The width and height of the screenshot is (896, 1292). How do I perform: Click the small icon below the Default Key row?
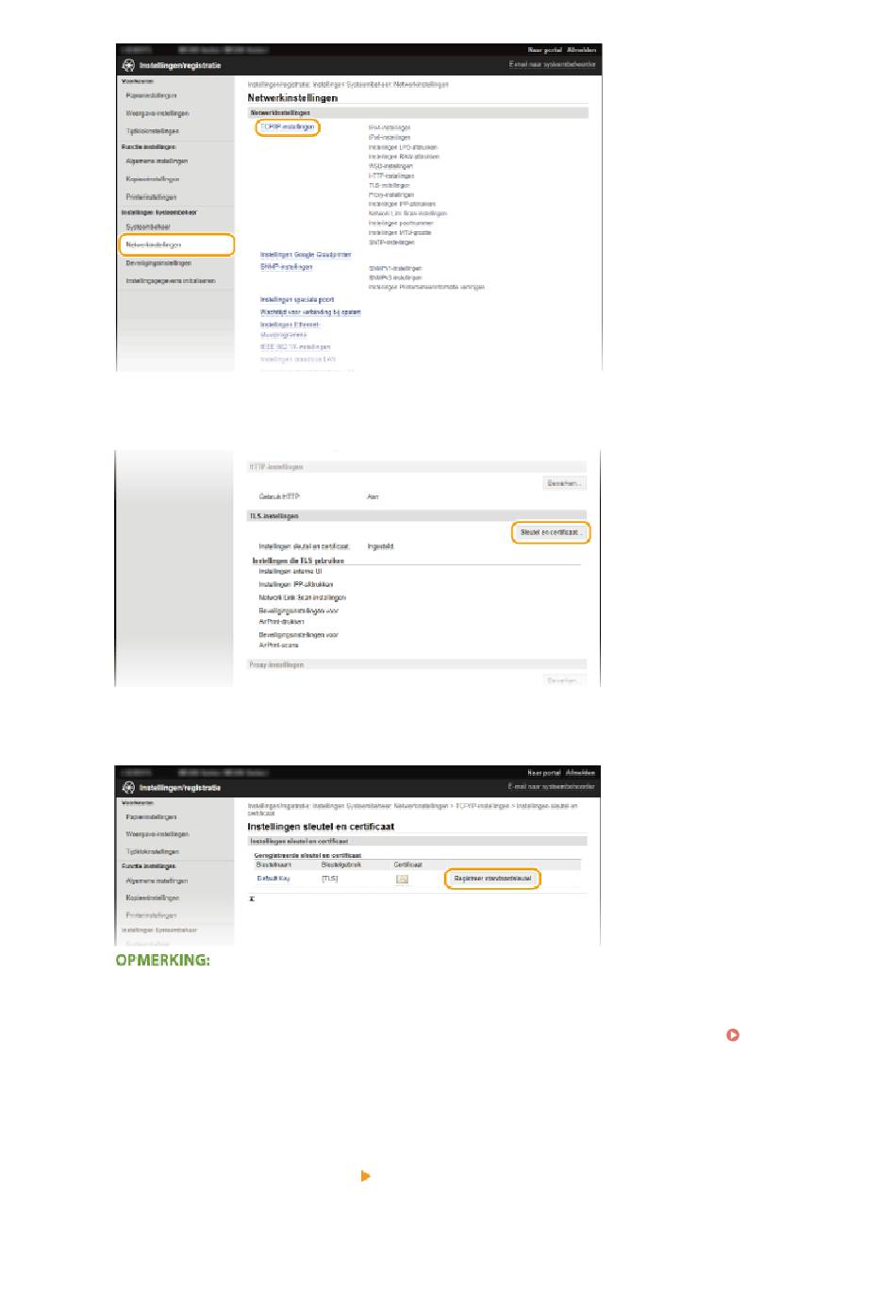coord(252,898)
